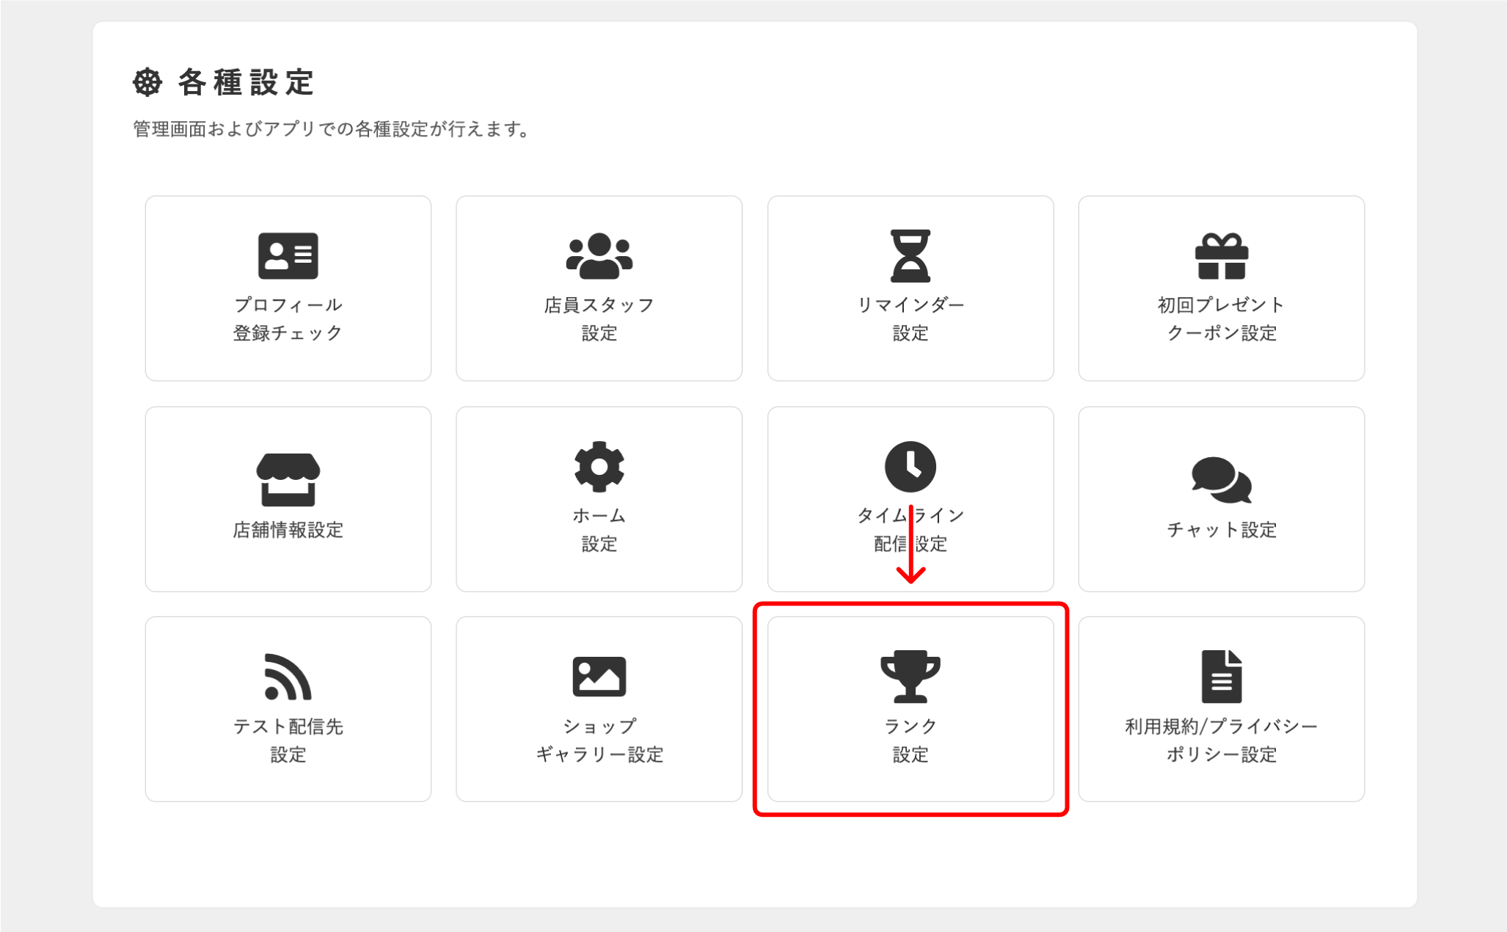Click the staff group people icon
Viewport: 1507px width, 932px height.
pyautogui.click(x=599, y=256)
